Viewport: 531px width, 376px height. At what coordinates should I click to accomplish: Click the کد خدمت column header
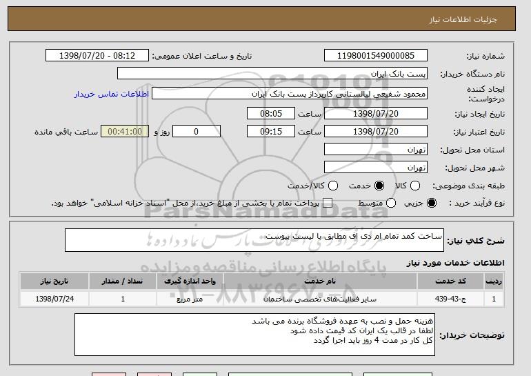coord(450,281)
